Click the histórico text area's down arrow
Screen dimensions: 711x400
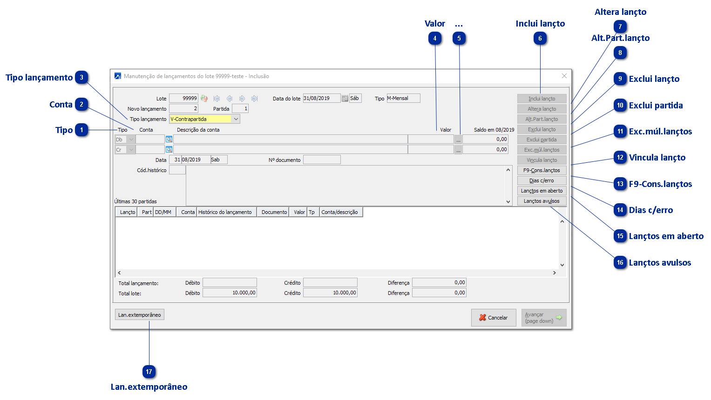(x=508, y=201)
